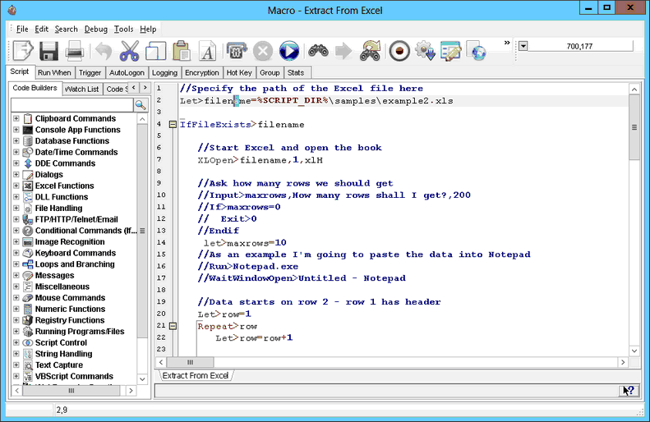650x422 pixels.
Task: Open the Hot Key tab
Action: (239, 72)
